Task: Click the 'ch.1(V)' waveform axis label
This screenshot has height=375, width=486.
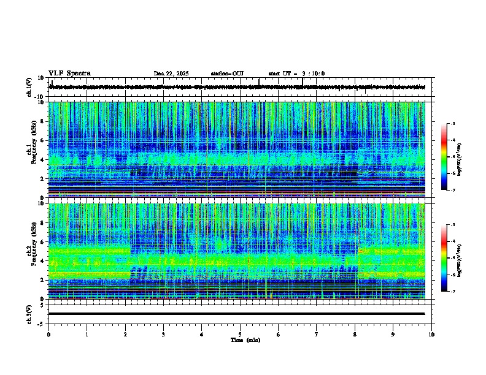Action: [29, 87]
